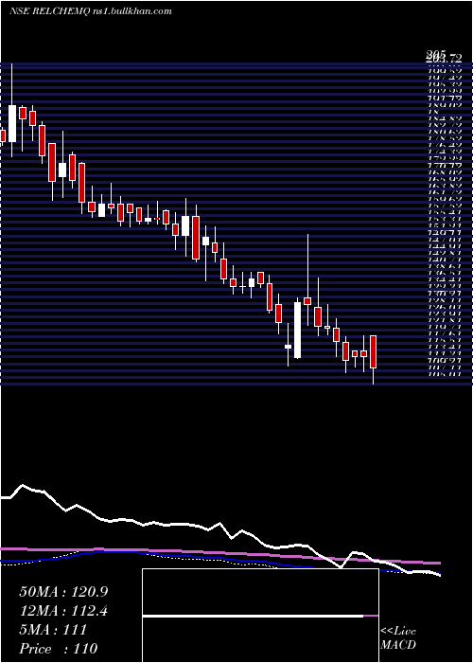This screenshot has height=663, width=473.
Task: Click inside the MACD indicator box
Action: (x=260, y=616)
